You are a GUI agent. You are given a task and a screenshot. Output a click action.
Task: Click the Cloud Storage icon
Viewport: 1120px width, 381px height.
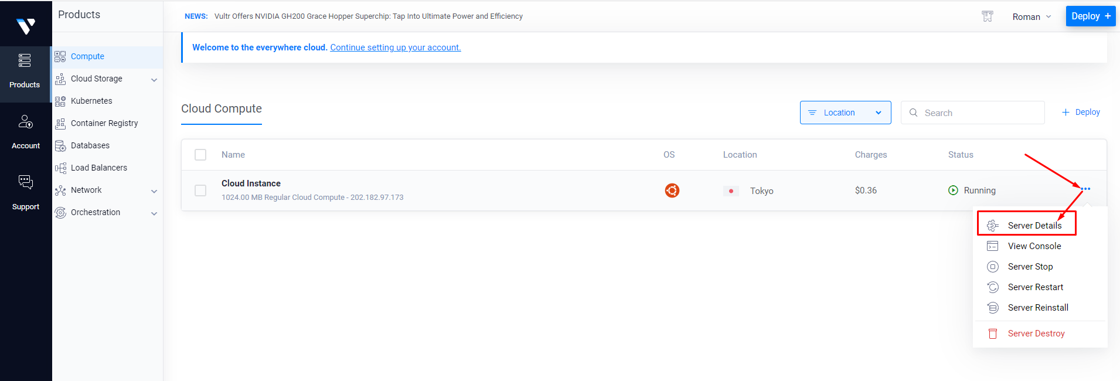[60, 79]
